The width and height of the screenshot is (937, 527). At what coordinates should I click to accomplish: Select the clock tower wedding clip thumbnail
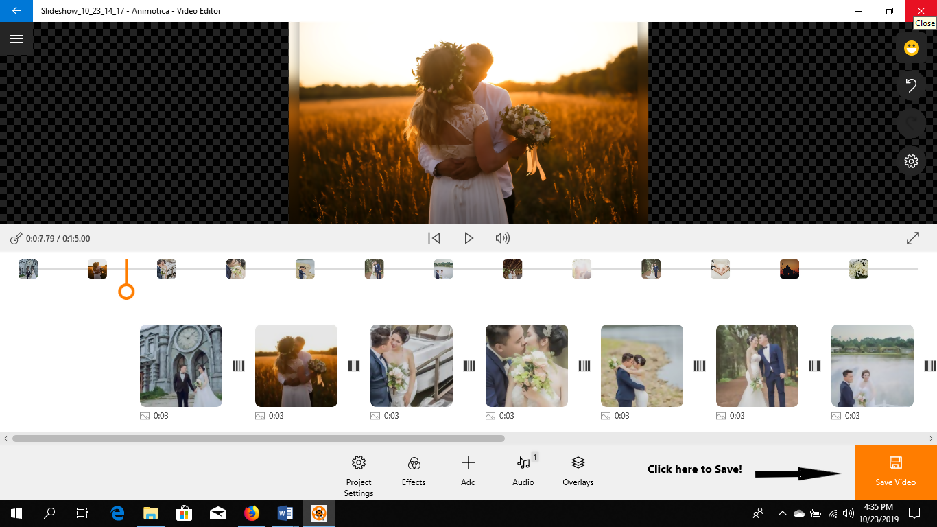click(x=181, y=366)
